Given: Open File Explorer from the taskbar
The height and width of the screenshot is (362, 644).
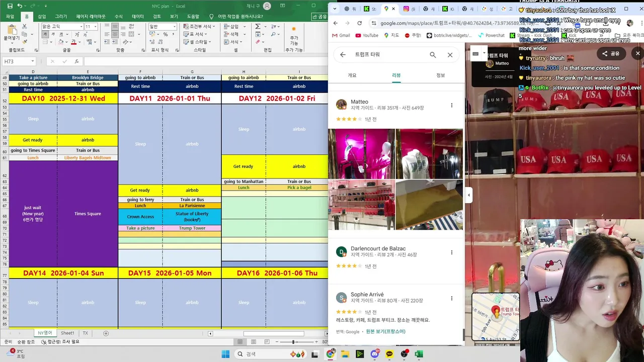Looking at the screenshot, I should [x=345, y=354].
